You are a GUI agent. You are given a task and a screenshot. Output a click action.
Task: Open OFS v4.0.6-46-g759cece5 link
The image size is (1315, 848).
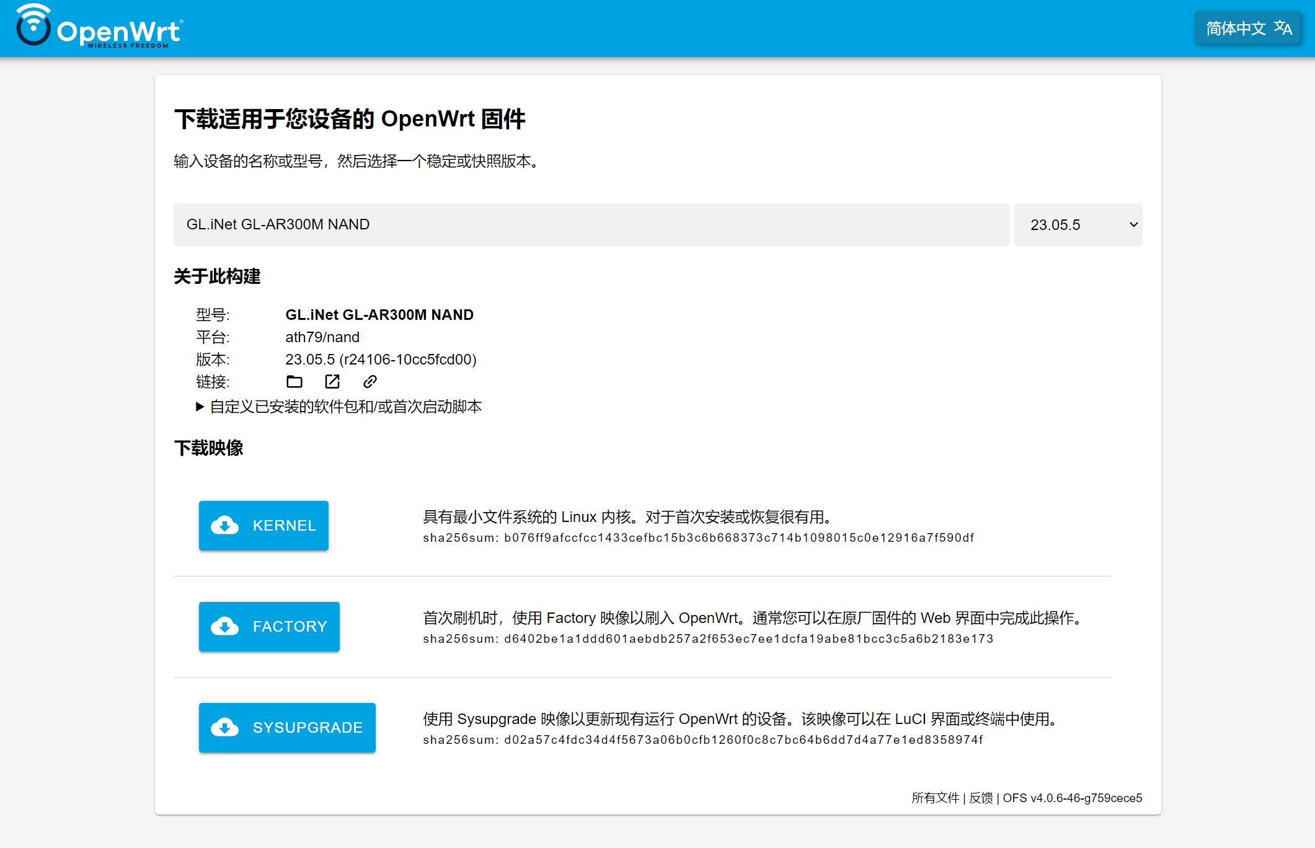click(1073, 798)
